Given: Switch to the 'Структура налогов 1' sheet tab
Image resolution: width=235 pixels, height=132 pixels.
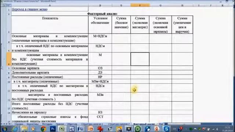Looking at the screenshot, I should [92, 124].
